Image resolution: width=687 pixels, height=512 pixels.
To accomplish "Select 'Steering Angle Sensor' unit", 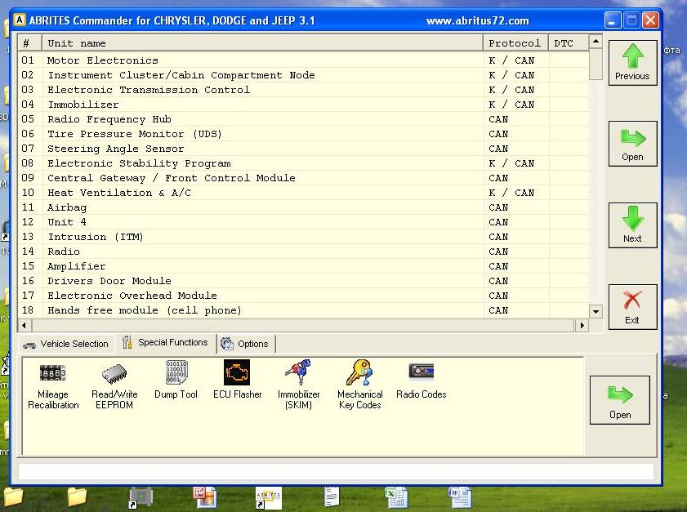I will tap(116, 149).
